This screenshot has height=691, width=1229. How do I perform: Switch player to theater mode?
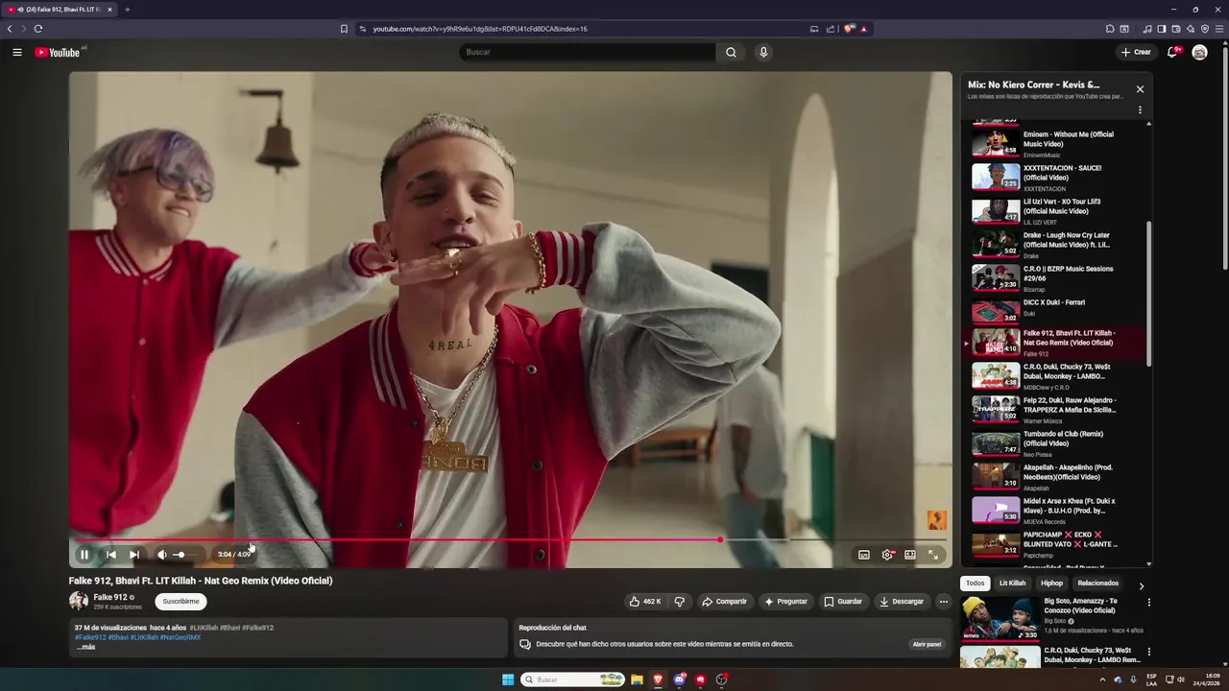[x=910, y=555]
